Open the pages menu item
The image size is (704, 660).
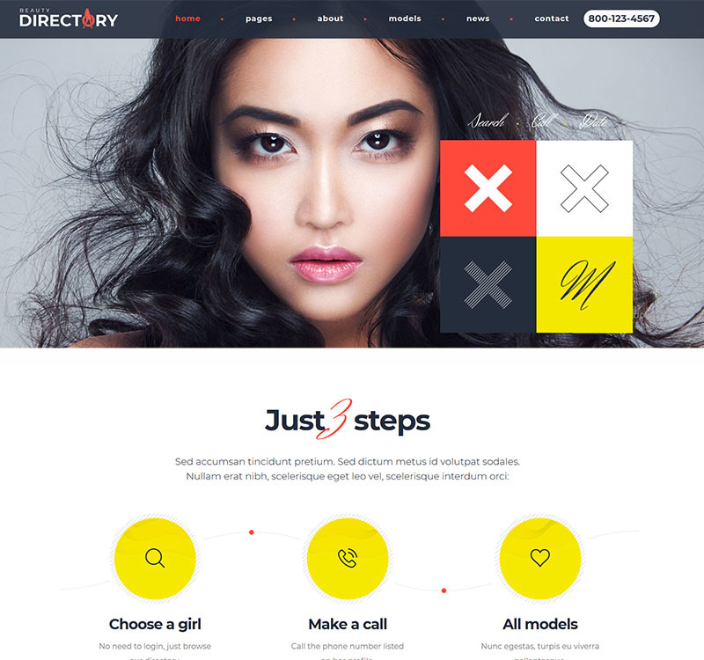coord(259,18)
